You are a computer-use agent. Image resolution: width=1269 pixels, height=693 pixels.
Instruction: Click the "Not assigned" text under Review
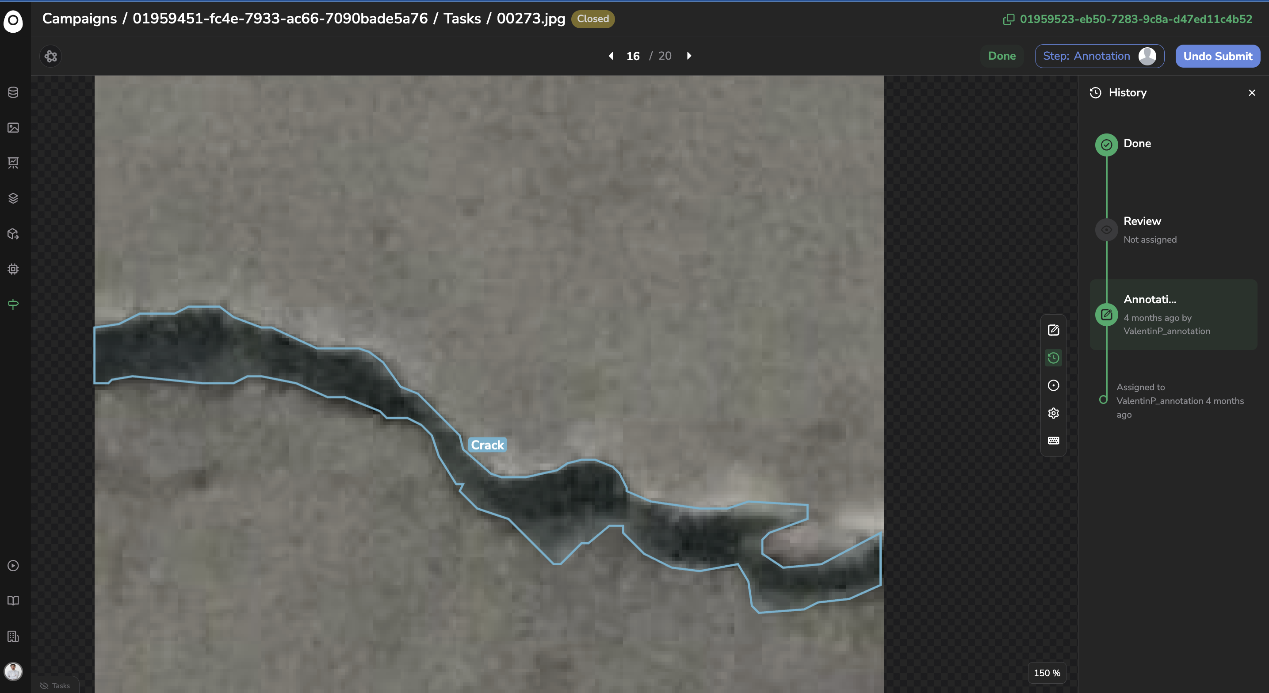tap(1150, 240)
